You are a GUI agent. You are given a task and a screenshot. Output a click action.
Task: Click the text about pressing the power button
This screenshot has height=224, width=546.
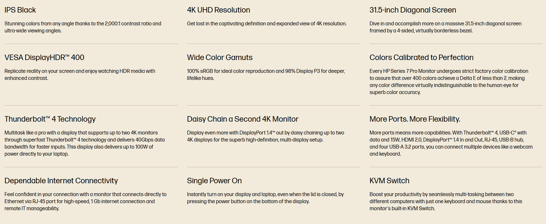point(265,198)
